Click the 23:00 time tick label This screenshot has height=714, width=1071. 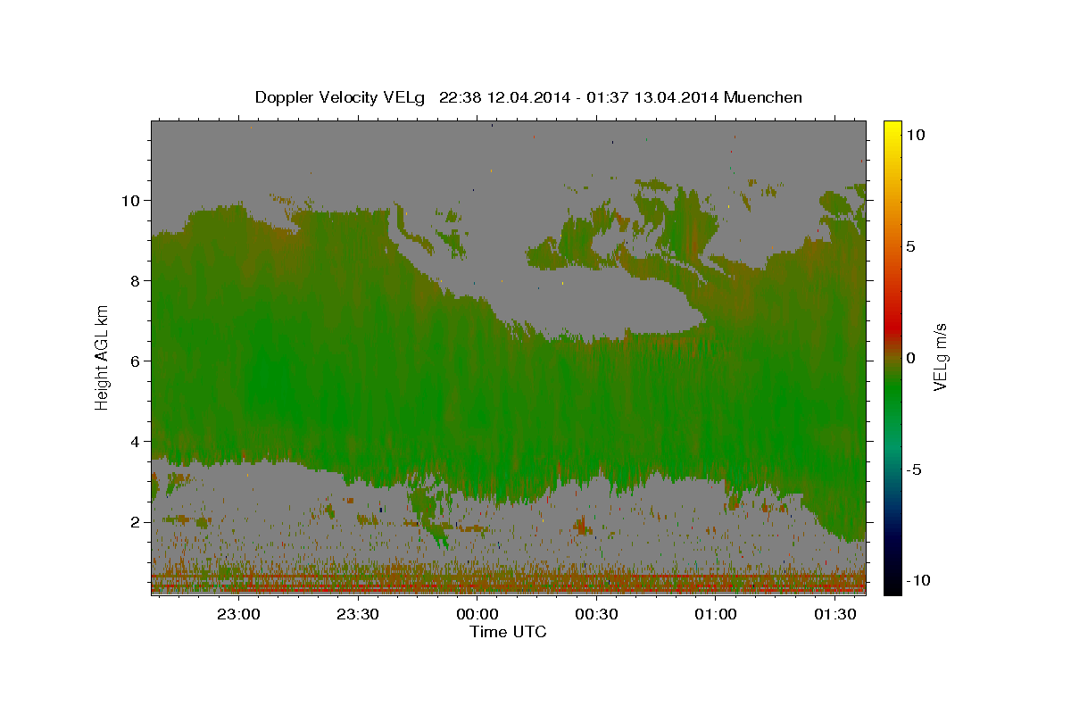[x=238, y=615]
